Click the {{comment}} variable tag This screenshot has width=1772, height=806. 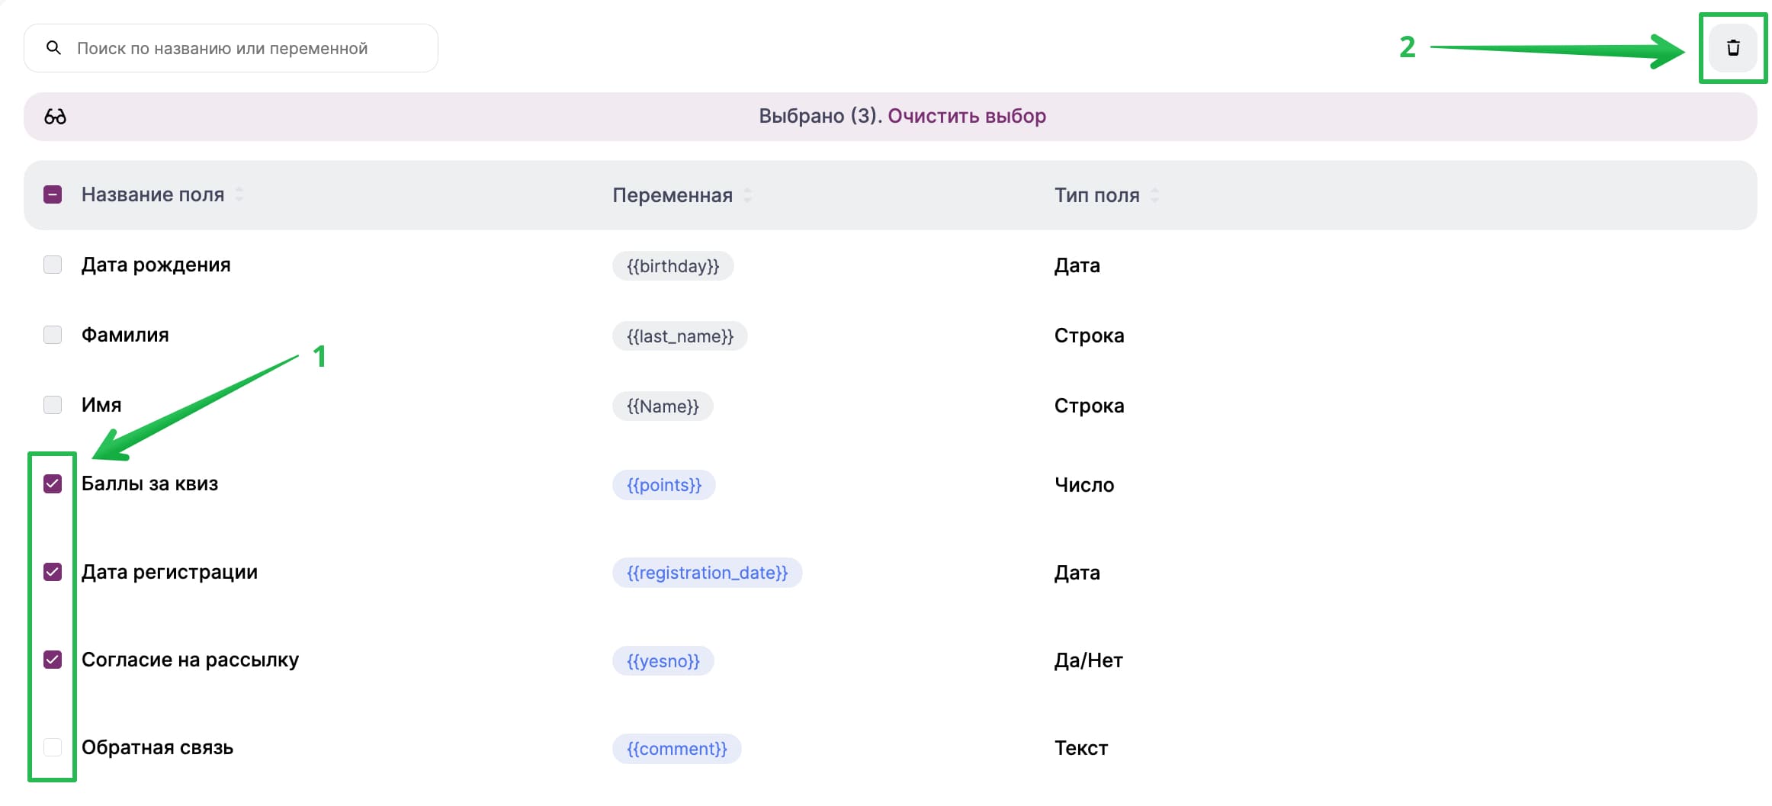click(676, 749)
